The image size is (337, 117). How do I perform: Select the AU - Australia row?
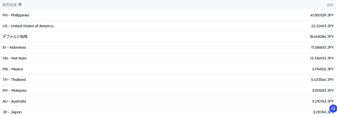coord(168,101)
